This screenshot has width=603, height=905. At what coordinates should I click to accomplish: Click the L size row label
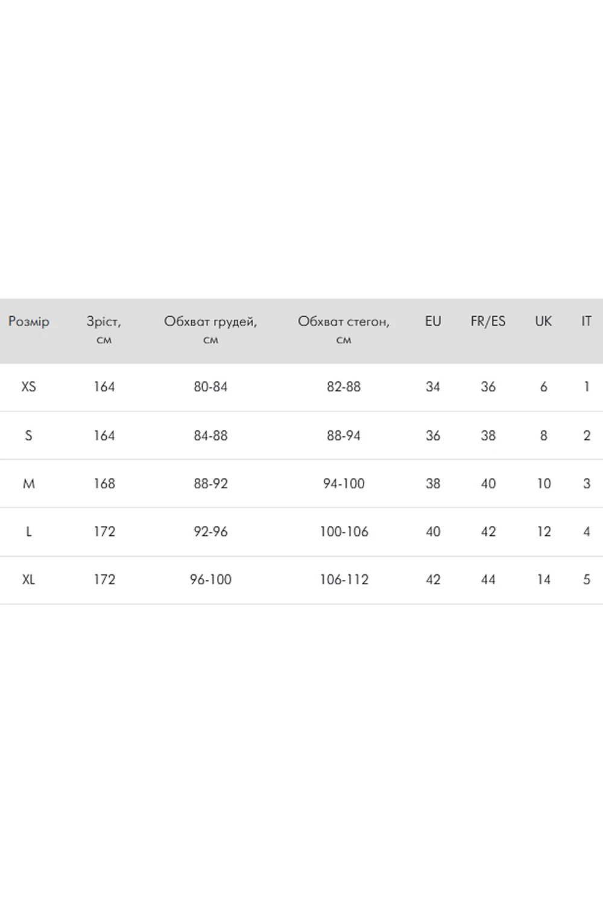pyautogui.click(x=28, y=532)
